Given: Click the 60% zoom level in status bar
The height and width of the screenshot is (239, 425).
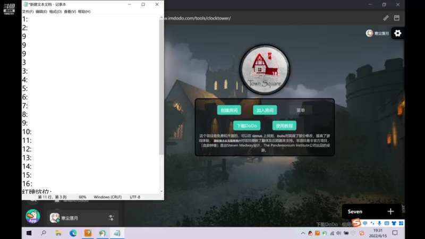Looking at the screenshot, I should (82, 197).
